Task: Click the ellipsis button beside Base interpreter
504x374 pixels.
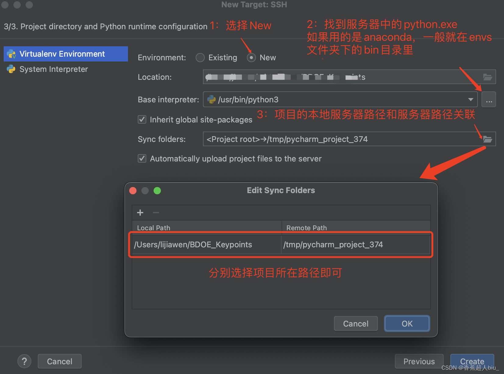Action: pos(489,100)
